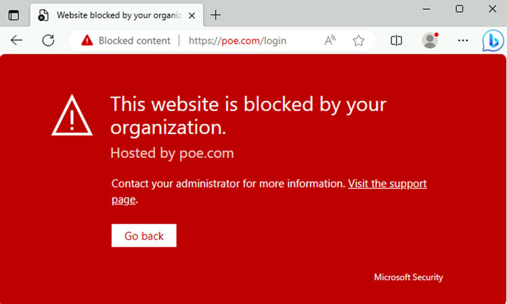Maximize the browser window
This screenshot has width=507, height=304.
(459, 9)
